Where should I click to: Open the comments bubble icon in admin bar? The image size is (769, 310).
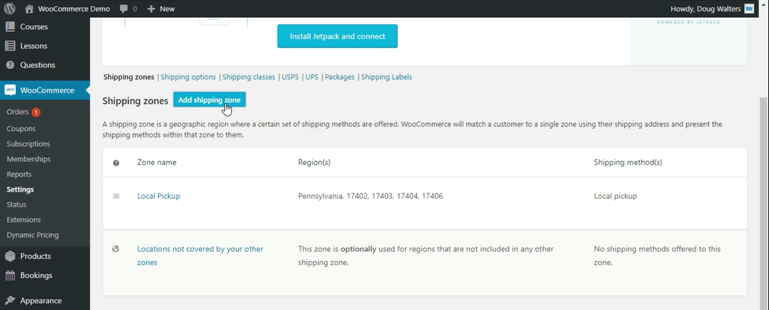[x=123, y=9]
